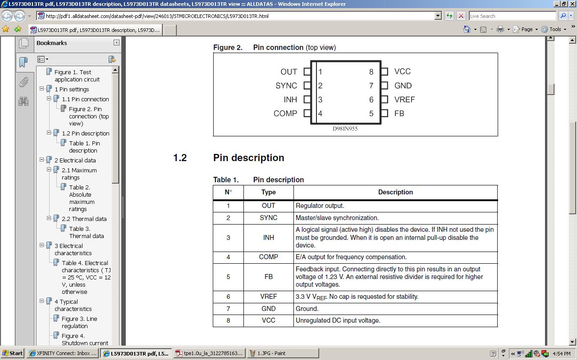Open 'Table 4. Electrical characteristics' bookmark
The image size is (577, 360).
tap(86, 277)
